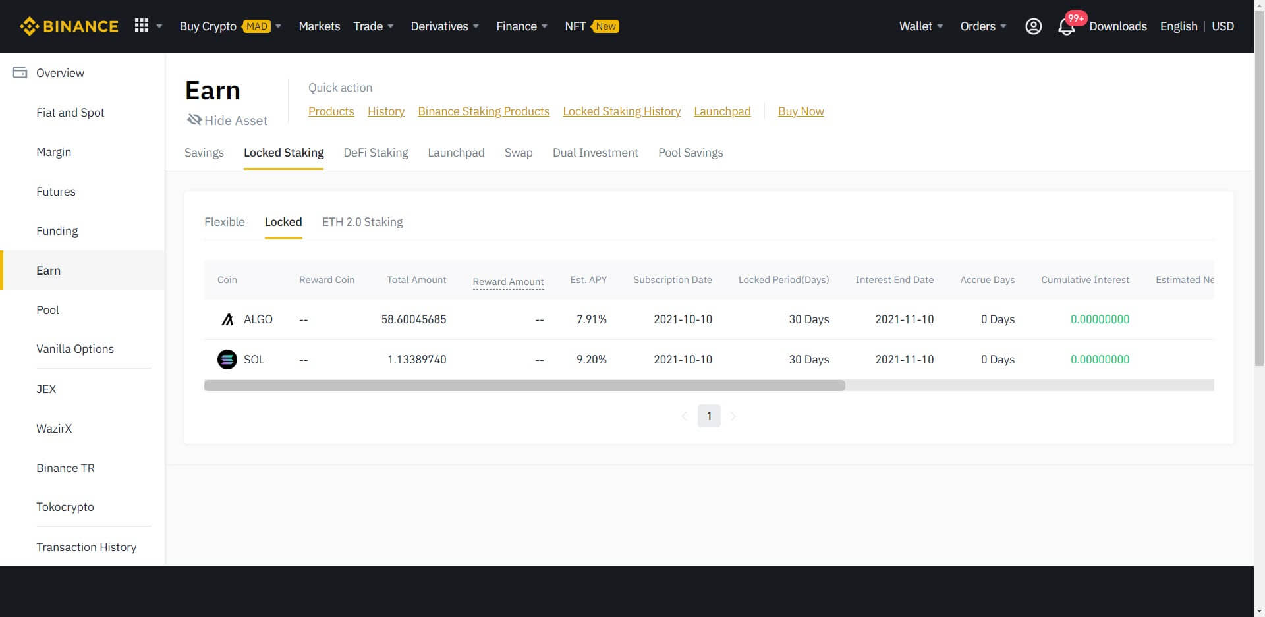Open Locked Staking History link
This screenshot has width=1265, height=617.
pyautogui.click(x=622, y=111)
